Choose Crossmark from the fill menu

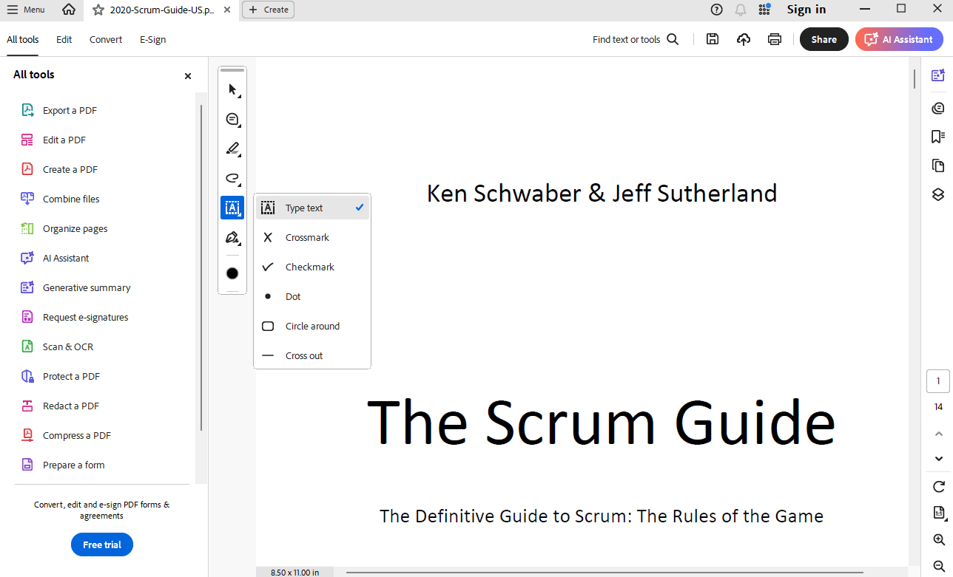coord(307,238)
